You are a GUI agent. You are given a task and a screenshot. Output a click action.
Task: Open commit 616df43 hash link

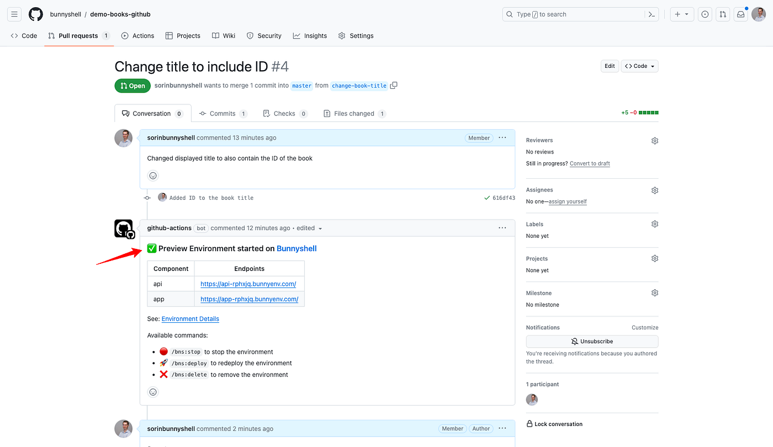point(504,198)
